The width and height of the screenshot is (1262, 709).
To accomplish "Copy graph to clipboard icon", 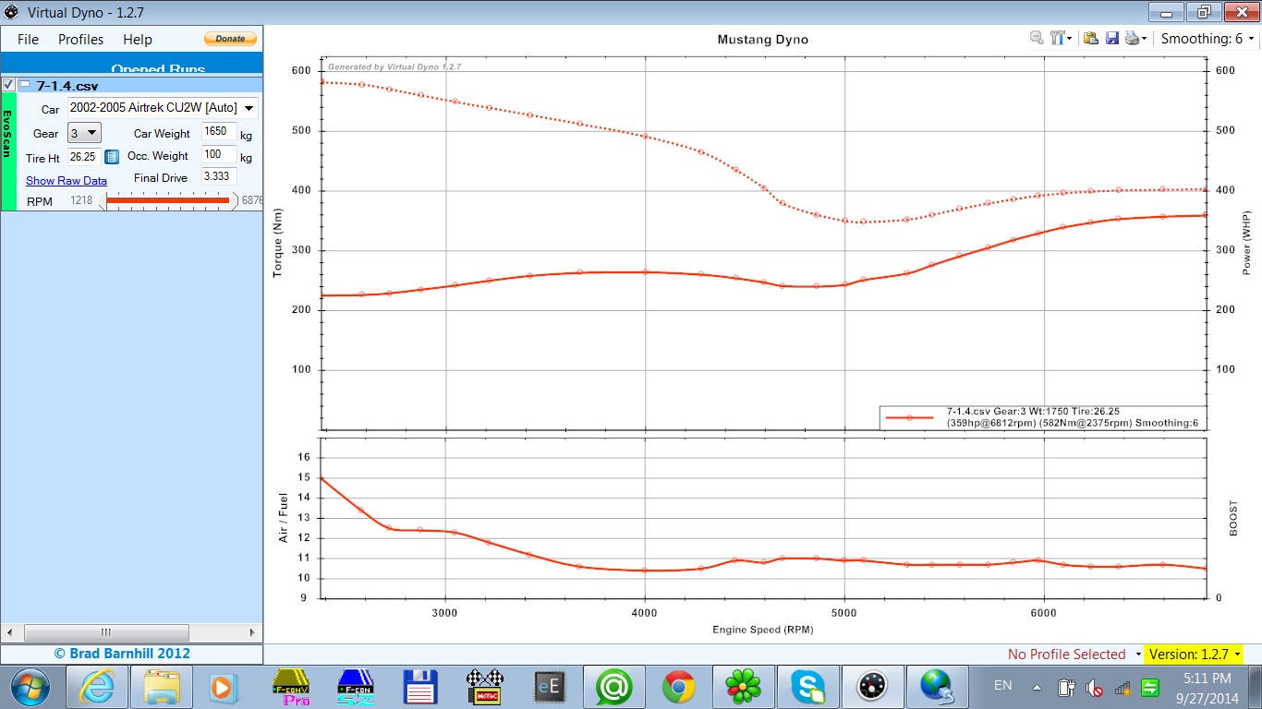I will click(x=1091, y=39).
